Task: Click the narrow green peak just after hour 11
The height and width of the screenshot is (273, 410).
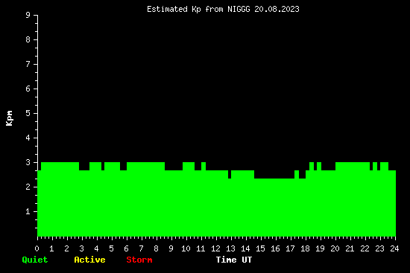Action: coord(204,166)
